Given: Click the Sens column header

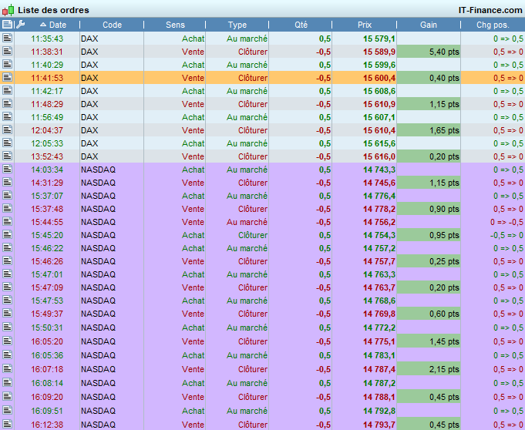Looking at the screenshot, I should pos(175,25).
